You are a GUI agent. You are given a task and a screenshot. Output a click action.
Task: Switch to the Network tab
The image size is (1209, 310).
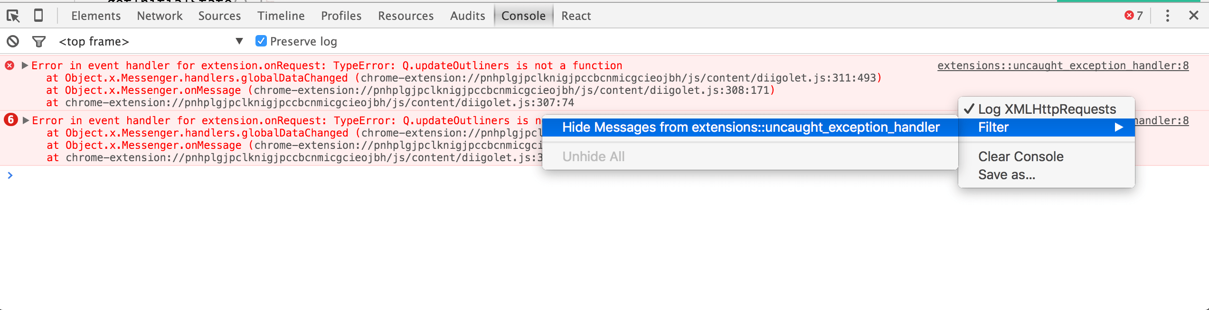[160, 15]
